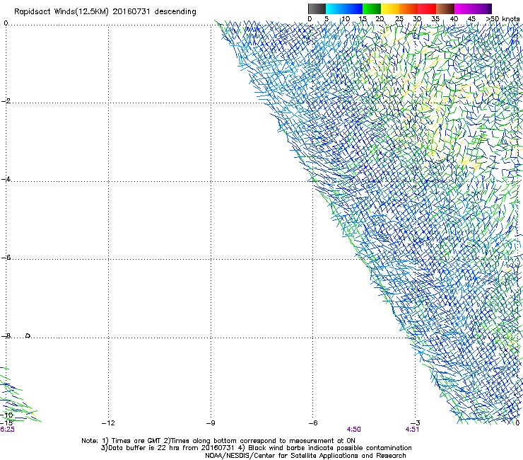The width and height of the screenshot is (523, 460).
Task: Click the latitude label '-8'
Action: click(6, 336)
